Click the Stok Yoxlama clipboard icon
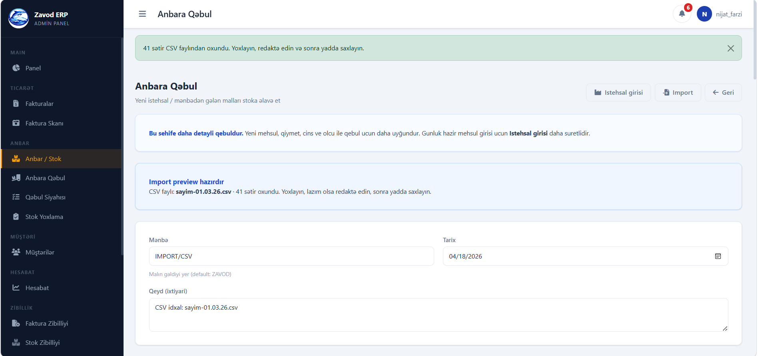 [x=16, y=217]
